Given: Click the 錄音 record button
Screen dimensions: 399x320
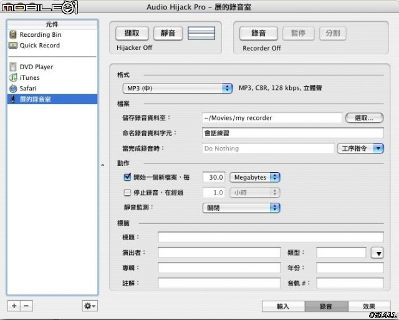Looking at the screenshot, I should [x=259, y=33].
